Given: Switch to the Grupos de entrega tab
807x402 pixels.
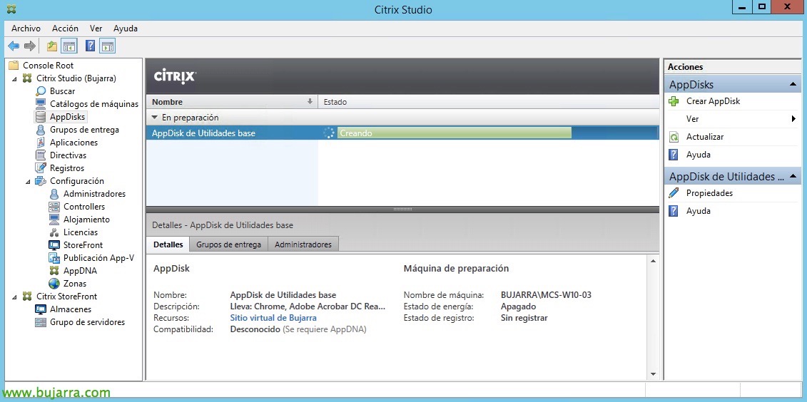Looking at the screenshot, I should point(228,244).
